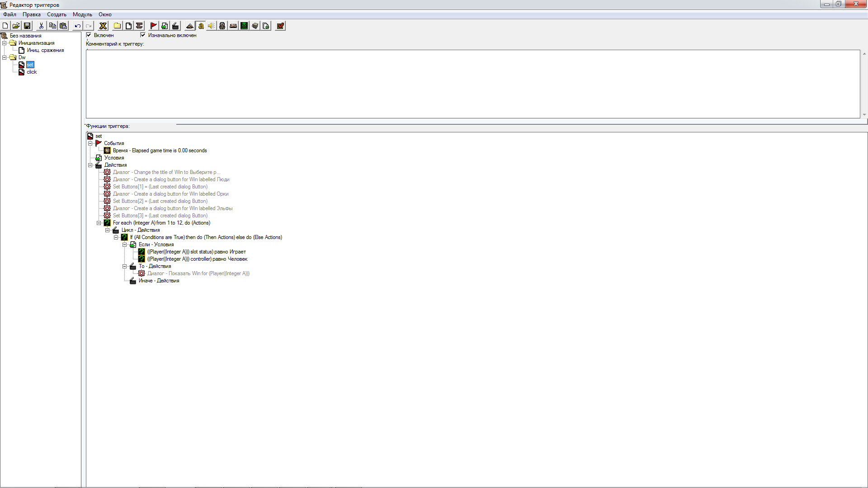
Task: Click the comment box scroll down arrow
Action: 864,115
